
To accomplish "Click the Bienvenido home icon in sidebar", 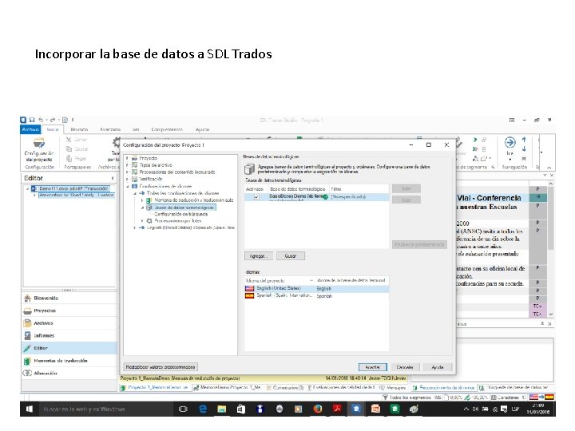I will [27, 298].
